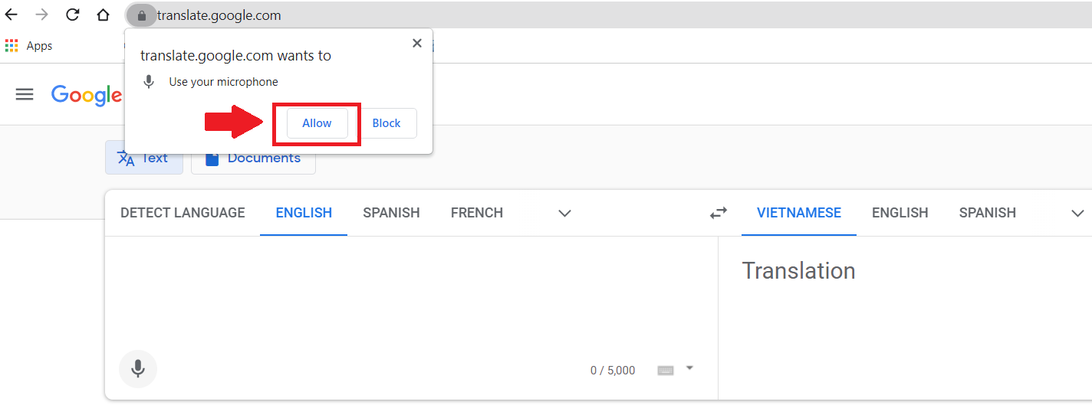Click the microphone voice input button
This screenshot has width=1092, height=405.
click(x=138, y=369)
